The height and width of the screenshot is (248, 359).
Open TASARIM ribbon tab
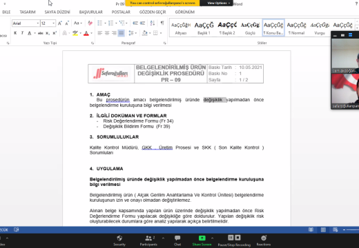28,12
